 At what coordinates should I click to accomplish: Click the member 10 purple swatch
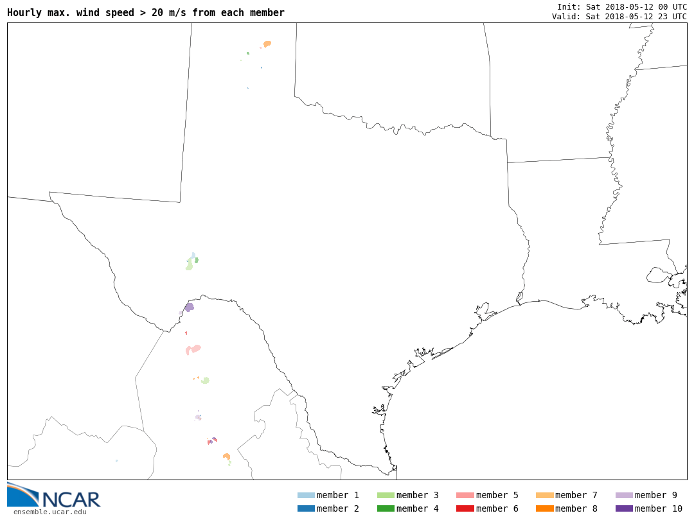[x=624, y=508]
